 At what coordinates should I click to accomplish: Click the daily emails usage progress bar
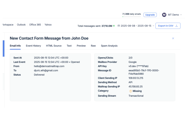tap(131, 17)
